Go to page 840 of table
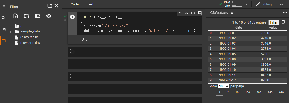289x103 pixels. (x=270, y=92)
